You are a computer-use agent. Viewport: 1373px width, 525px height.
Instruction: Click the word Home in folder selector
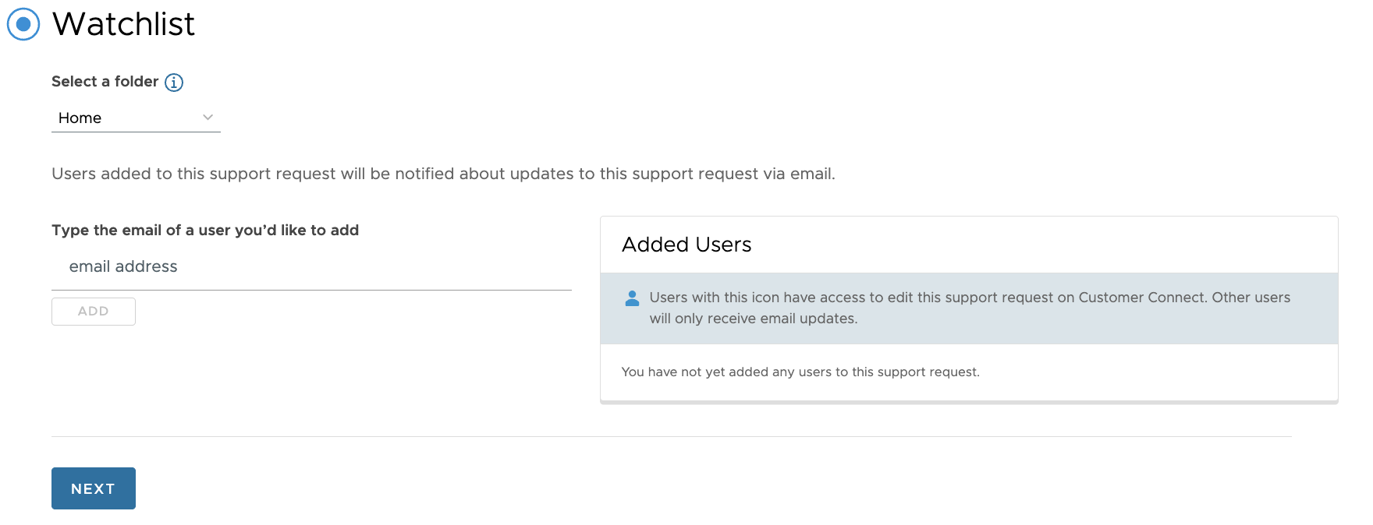tap(80, 118)
